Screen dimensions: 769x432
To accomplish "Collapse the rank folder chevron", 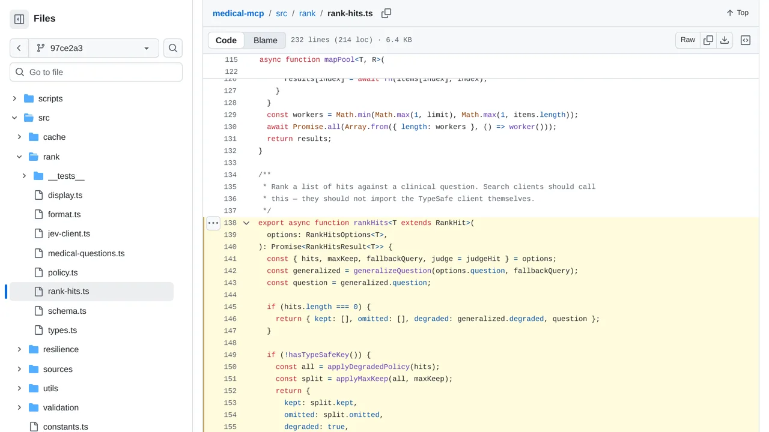I will click(19, 157).
